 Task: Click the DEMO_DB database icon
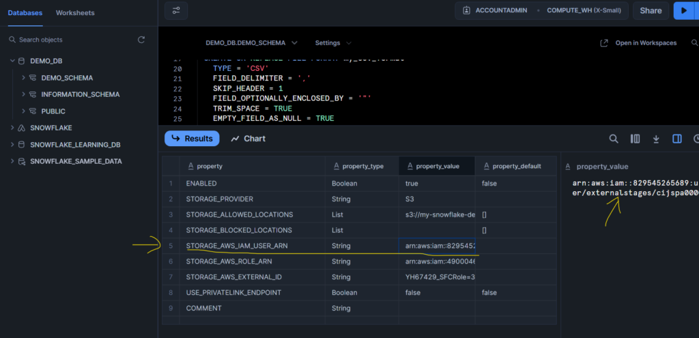(x=21, y=61)
